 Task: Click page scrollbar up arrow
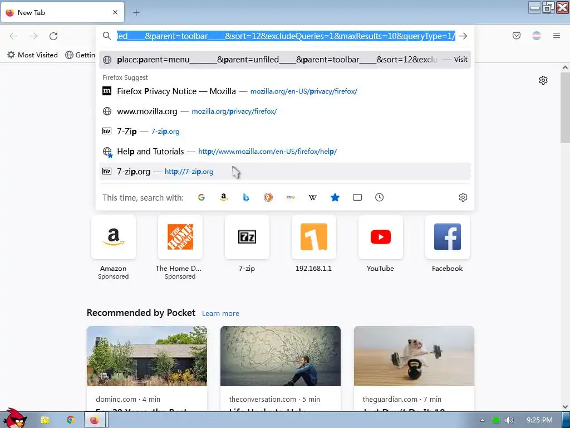(x=565, y=67)
